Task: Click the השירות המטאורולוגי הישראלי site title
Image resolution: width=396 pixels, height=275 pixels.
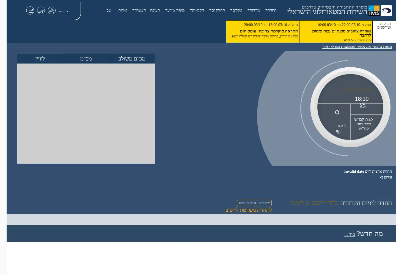Action: [x=327, y=12]
